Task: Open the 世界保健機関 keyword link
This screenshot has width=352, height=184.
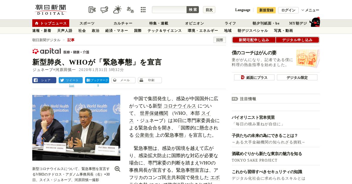Action: pyautogui.click(x=154, y=113)
